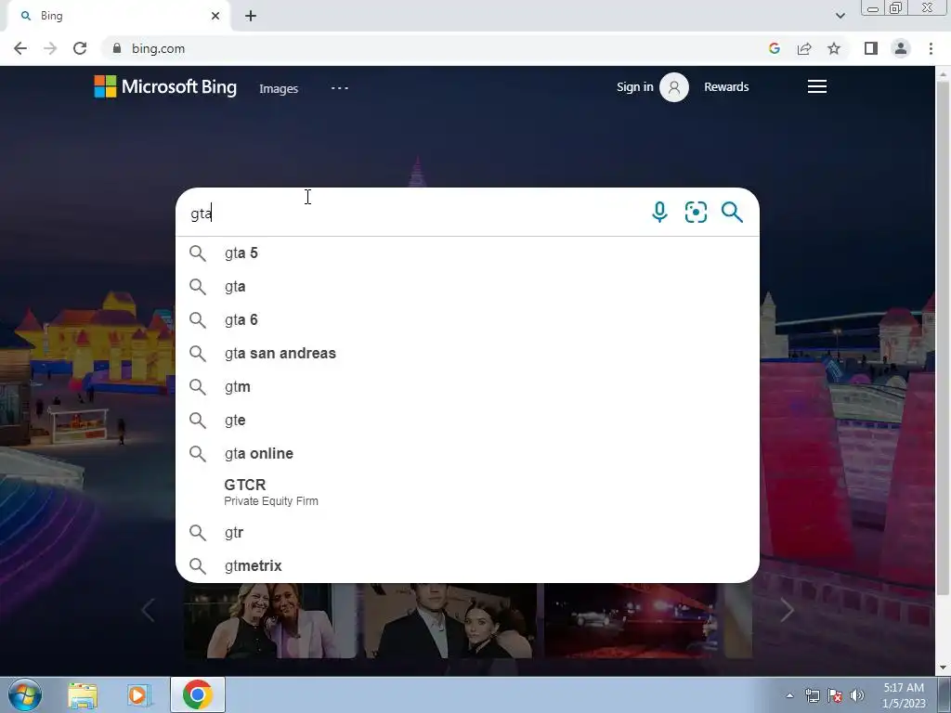Open a new tab with plus button

pyautogui.click(x=251, y=16)
